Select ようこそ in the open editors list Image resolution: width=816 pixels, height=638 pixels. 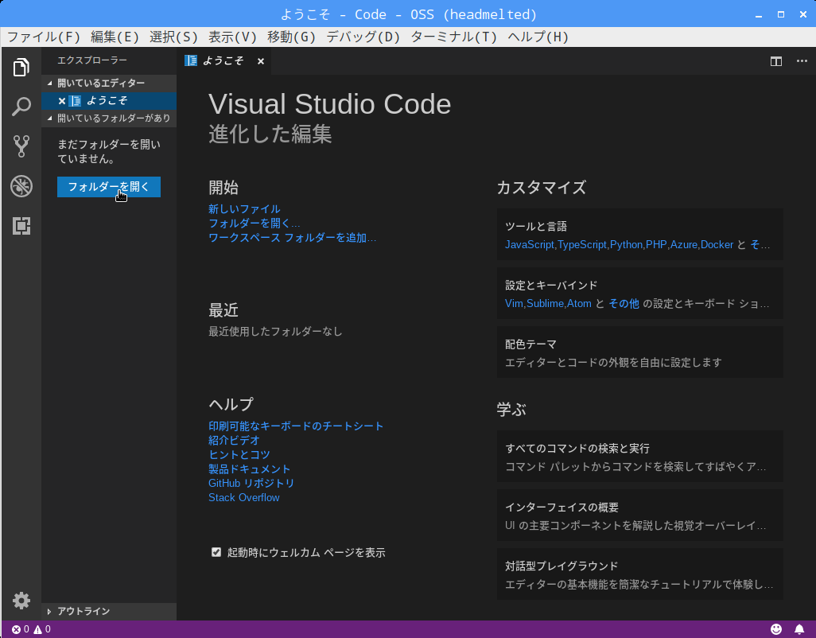109,101
